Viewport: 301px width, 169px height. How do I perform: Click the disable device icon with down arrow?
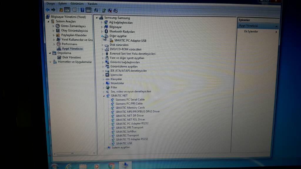115,11
